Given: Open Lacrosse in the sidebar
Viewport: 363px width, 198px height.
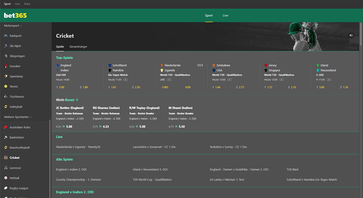Looking at the screenshot, I should pyautogui.click(x=15, y=168).
